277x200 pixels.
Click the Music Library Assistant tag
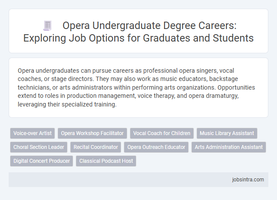[227, 133]
